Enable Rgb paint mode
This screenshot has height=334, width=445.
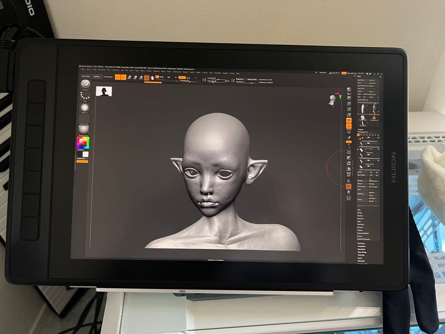point(169,78)
